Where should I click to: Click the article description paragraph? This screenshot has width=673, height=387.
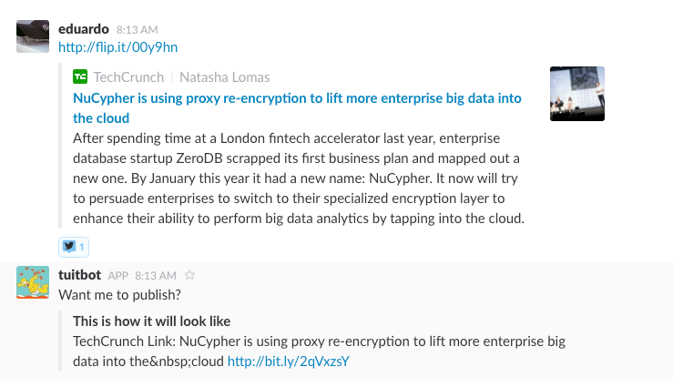click(301, 178)
